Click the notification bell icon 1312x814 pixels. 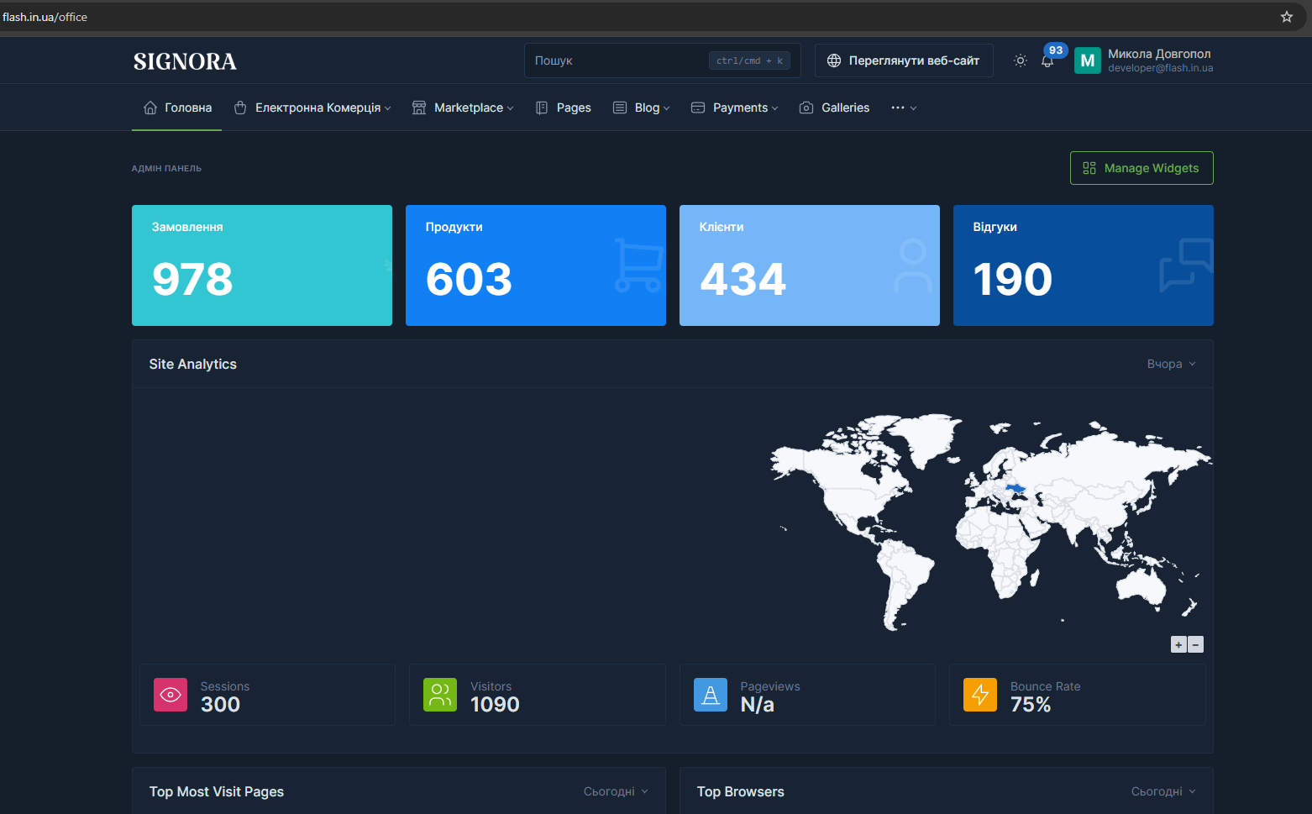(1047, 61)
